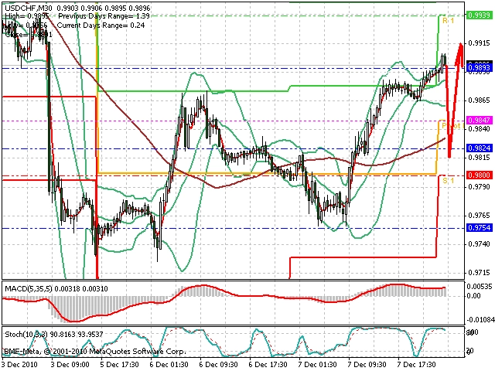Image resolution: width=495 pixels, height=371 pixels.
Task: Click the 5 Dec 17:30 time marker
Action: [119, 365]
